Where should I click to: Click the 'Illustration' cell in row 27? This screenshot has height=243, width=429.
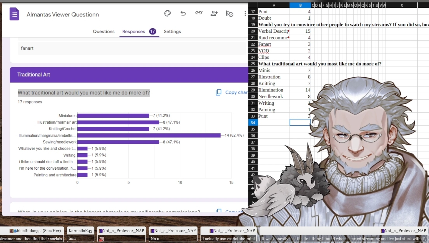(x=274, y=77)
